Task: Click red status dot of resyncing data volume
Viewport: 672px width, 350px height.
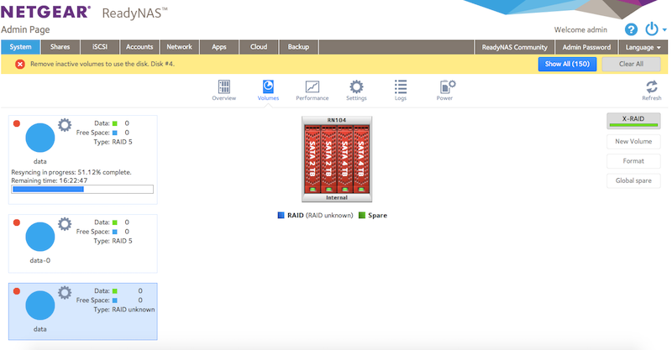Action: point(17,123)
